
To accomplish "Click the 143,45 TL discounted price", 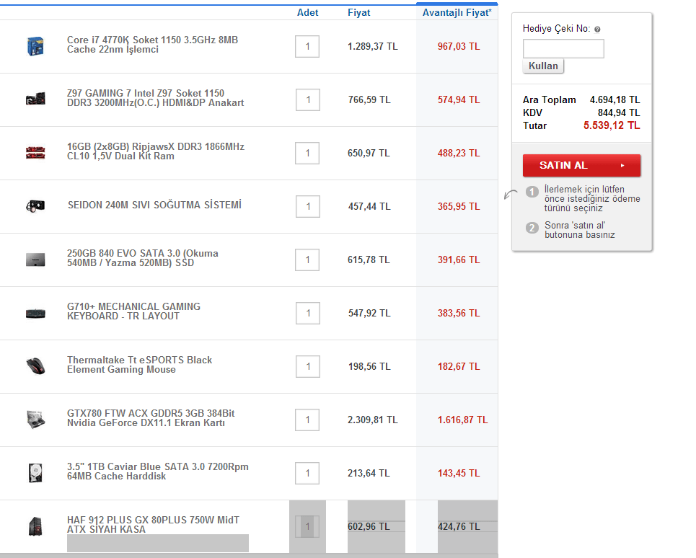I will 459,473.
